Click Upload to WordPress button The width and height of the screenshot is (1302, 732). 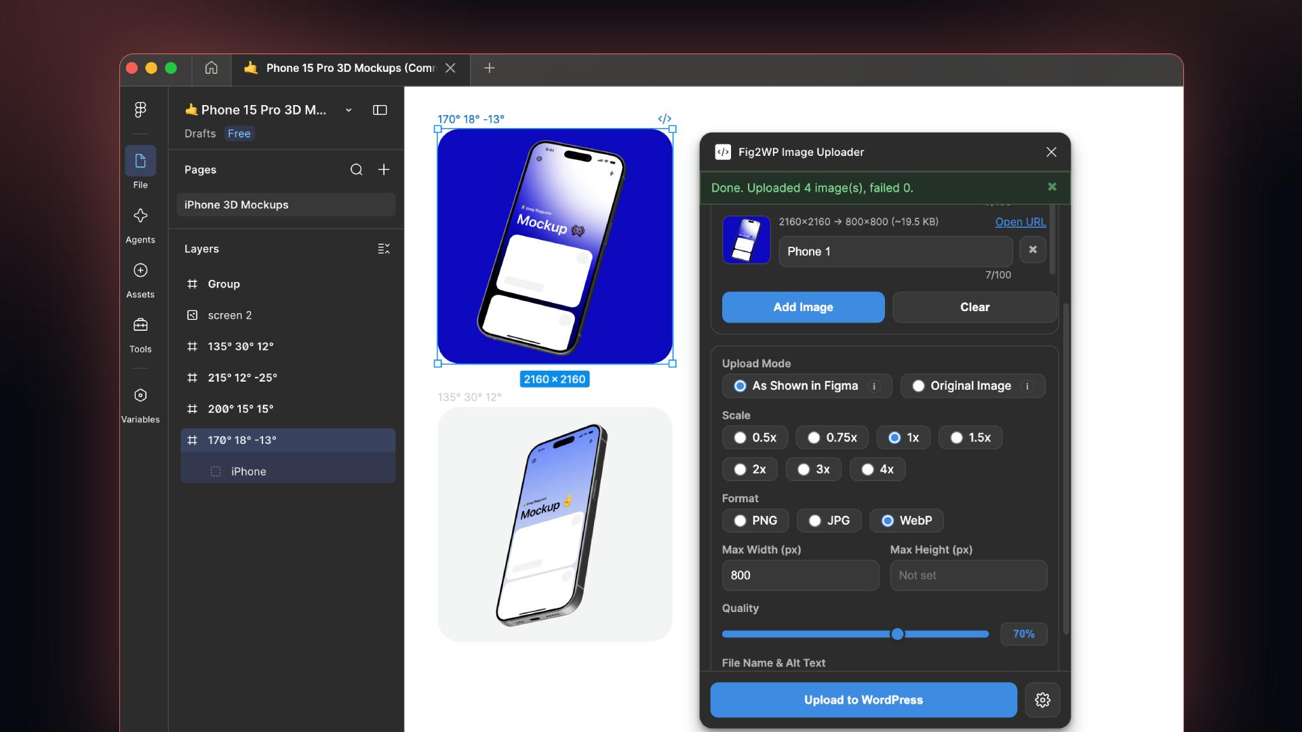(x=863, y=699)
